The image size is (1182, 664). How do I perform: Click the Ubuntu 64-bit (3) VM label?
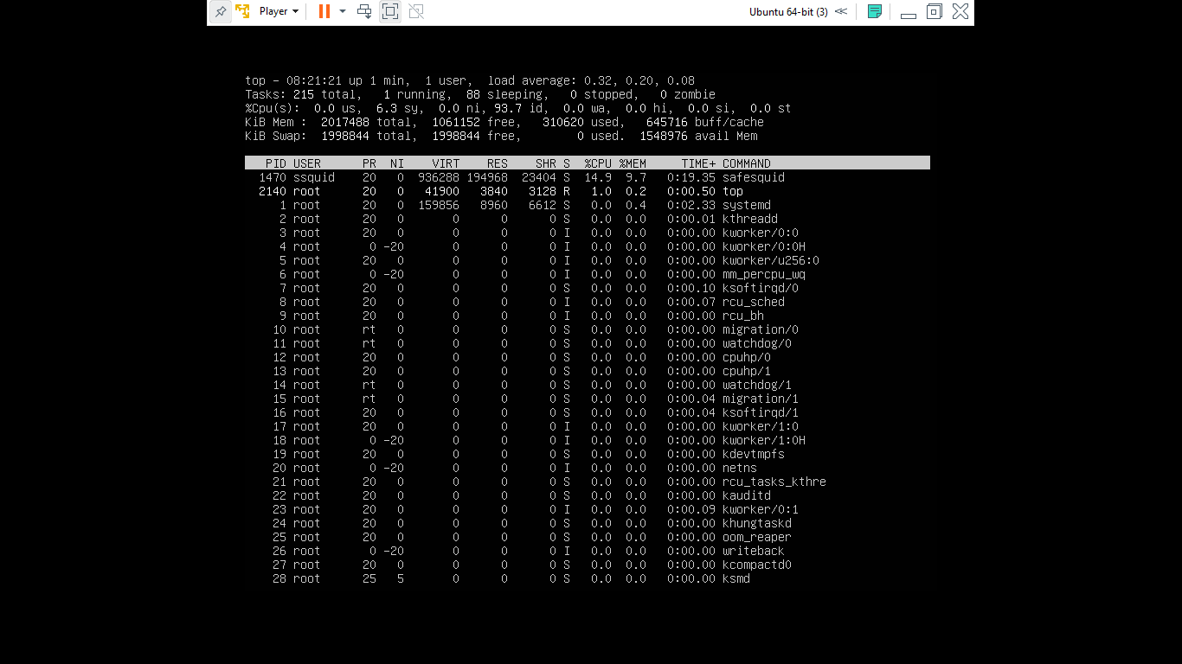(x=788, y=12)
